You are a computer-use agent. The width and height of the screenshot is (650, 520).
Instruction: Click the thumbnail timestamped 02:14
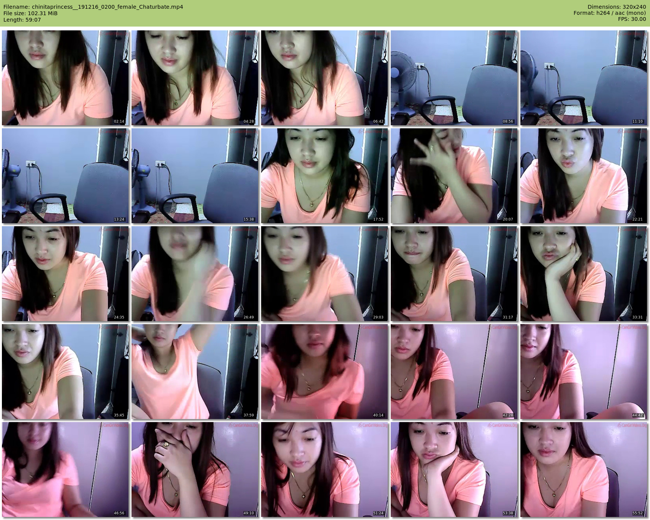click(x=65, y=78)
